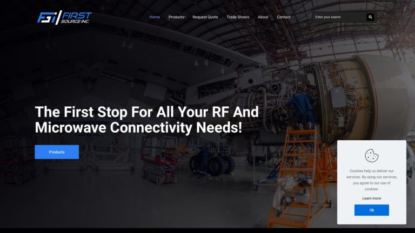Click the hero headline about RF connectivity

(146, 120)
